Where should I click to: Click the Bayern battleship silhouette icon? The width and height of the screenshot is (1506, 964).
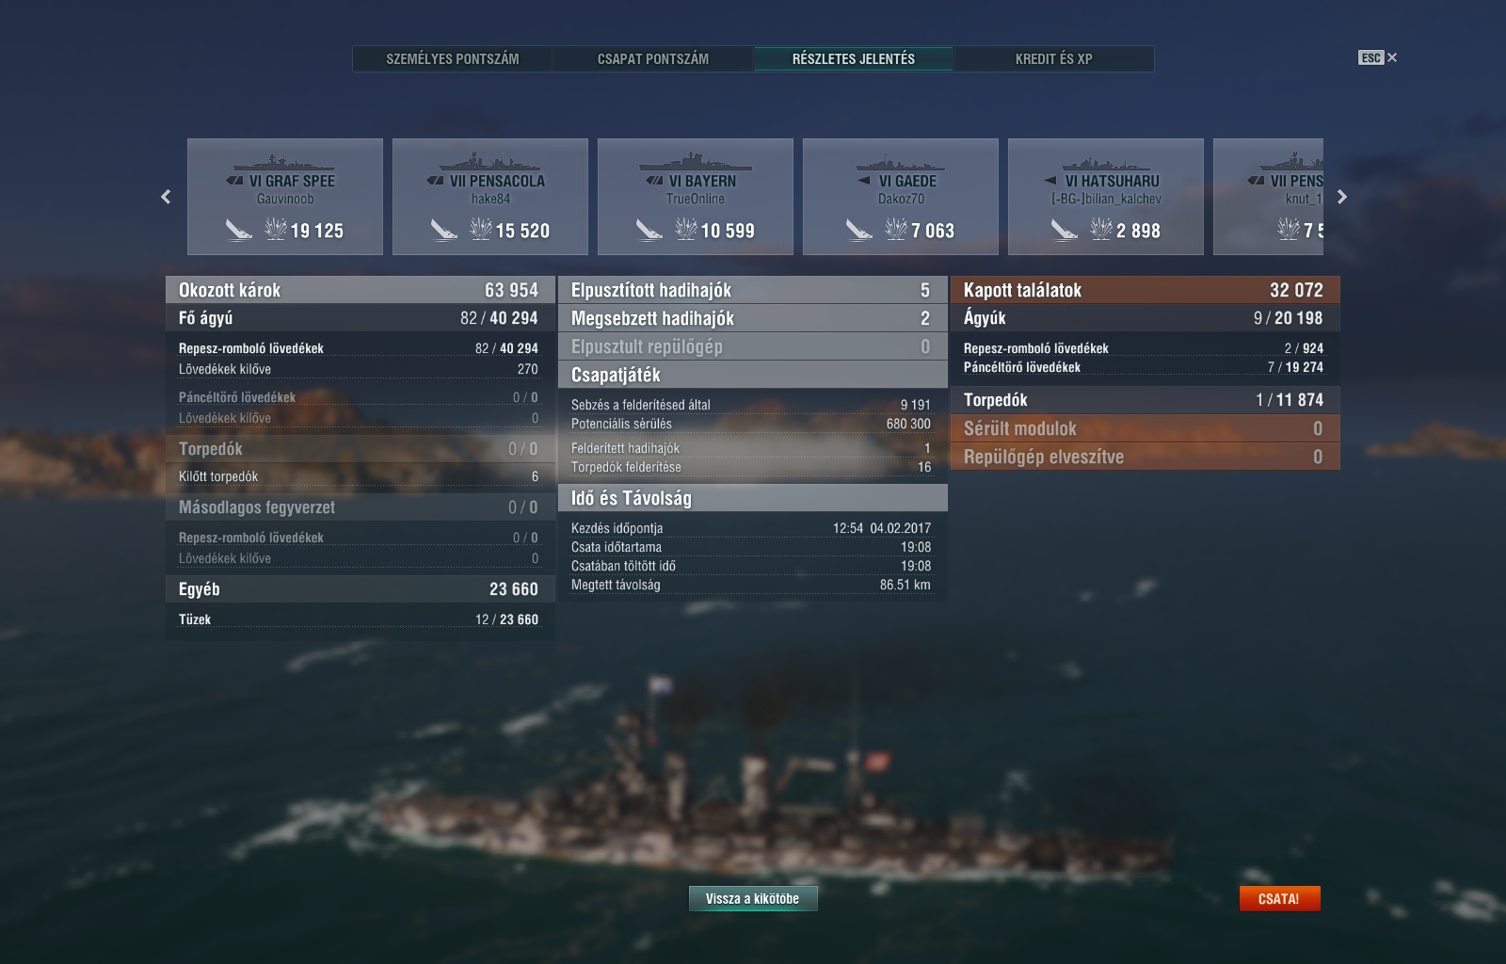(x=696, y=161)
